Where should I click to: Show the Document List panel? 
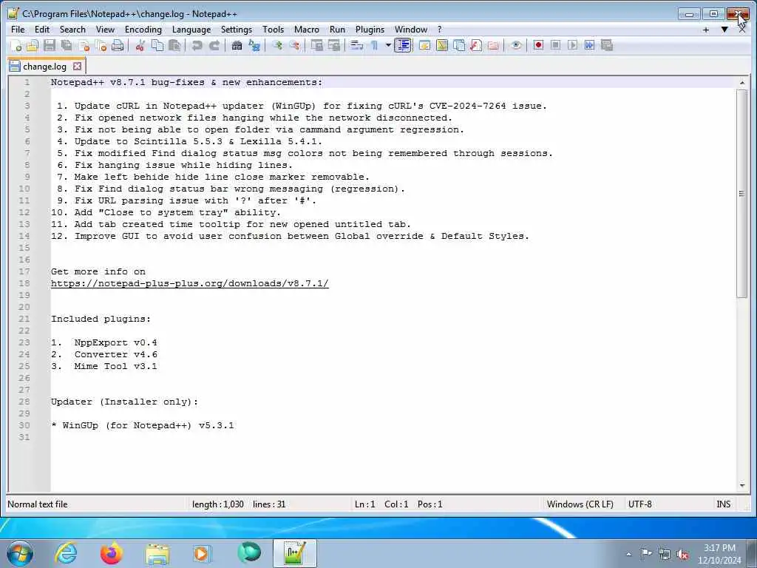pos(459,45)
